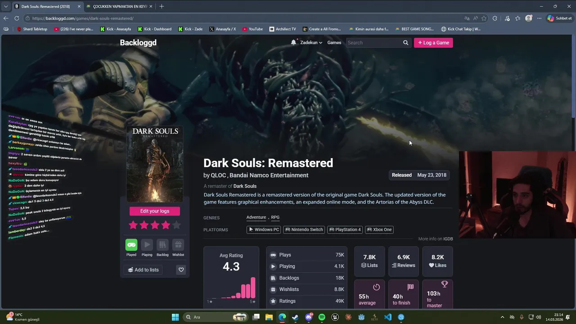Screen dimensions: 576x324
Task: Open the Sohbet et Copilot button
Action: (x=560, y=18)
